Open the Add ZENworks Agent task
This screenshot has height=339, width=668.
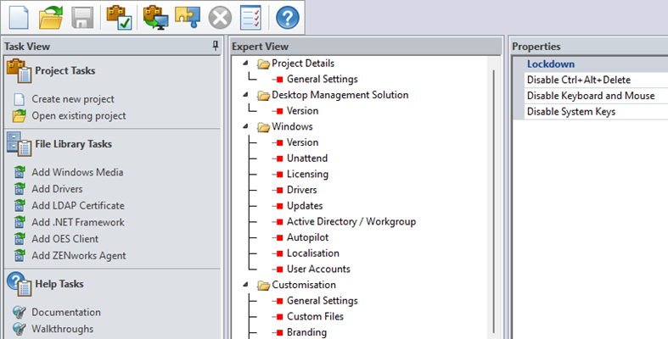[79, 255]
